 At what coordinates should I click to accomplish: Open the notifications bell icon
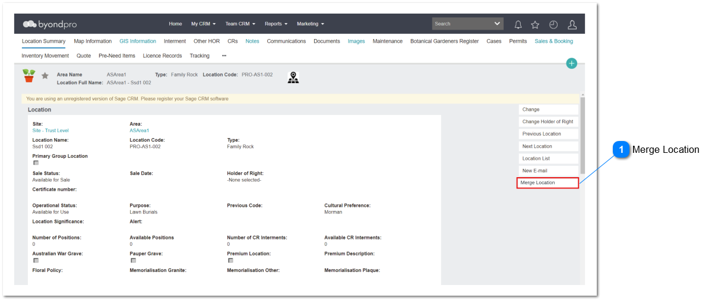518,24
